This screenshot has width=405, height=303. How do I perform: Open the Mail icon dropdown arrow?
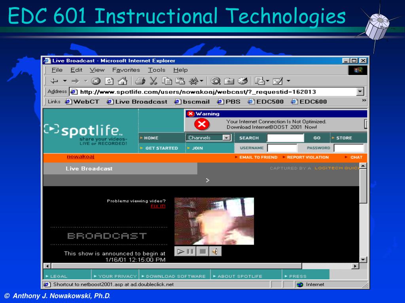point(267,81)
